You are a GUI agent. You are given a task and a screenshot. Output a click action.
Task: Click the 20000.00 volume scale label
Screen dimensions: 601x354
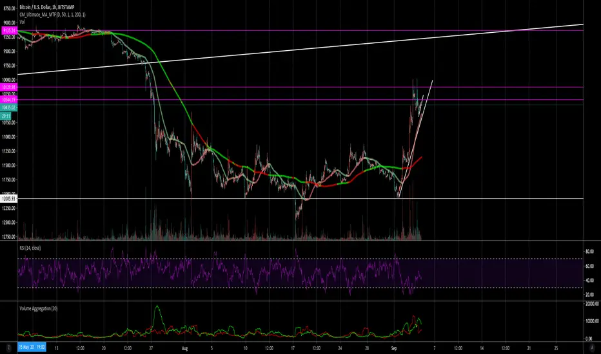click(591, 304)
